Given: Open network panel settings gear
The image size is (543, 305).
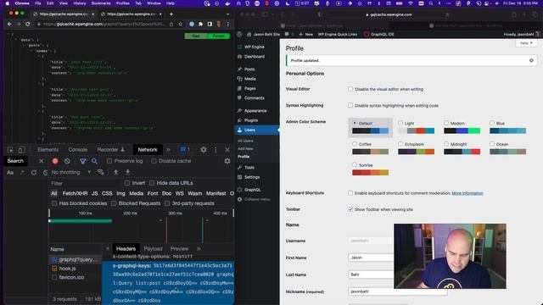Looking at the screenshot, I should 227,161.
